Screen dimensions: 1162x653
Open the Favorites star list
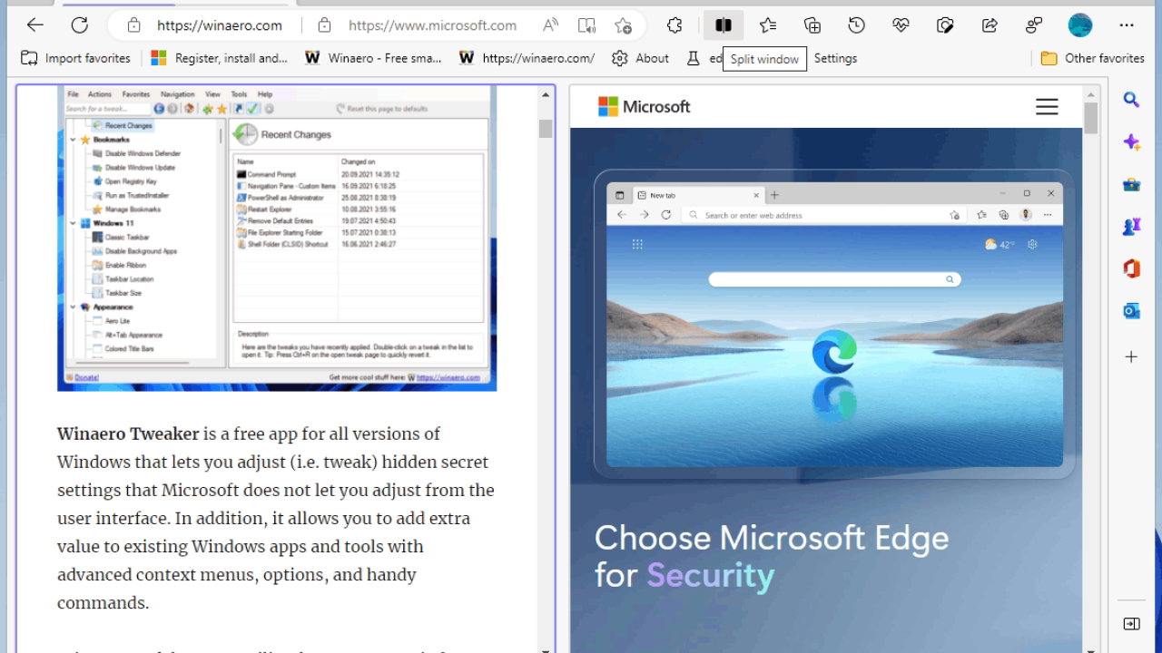(x=768, y=25)
